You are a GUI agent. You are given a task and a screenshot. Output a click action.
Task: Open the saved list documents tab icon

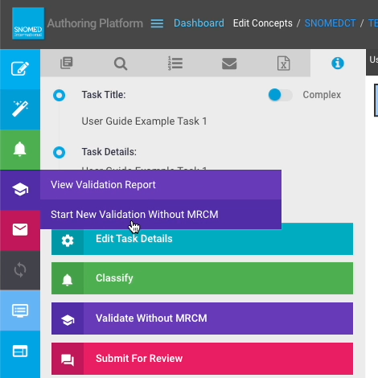(x=67, y=64)
